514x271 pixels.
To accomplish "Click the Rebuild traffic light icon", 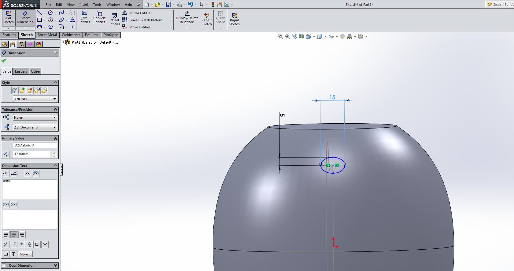I will click(213, 5).
